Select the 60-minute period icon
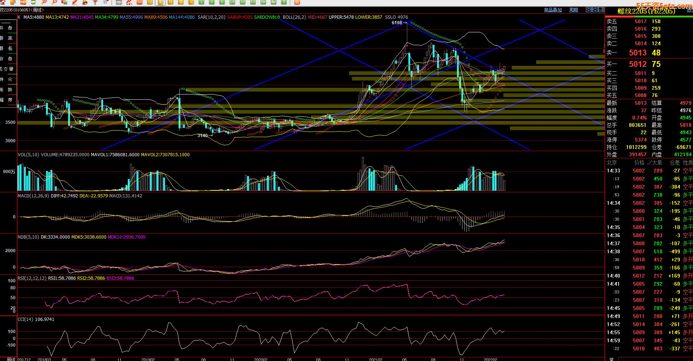 pyautogui.click(x=253, y=2)
